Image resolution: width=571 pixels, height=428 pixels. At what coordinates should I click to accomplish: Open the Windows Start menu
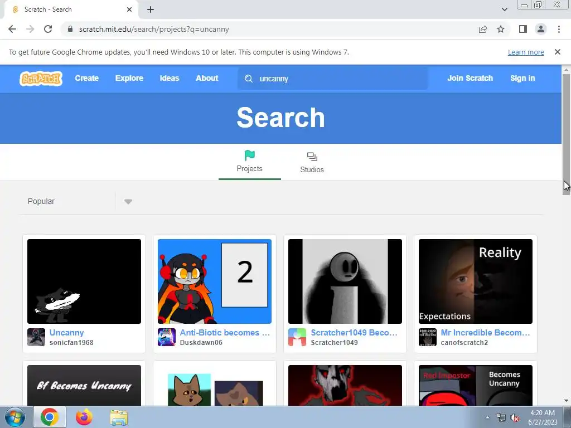[15, 417]
